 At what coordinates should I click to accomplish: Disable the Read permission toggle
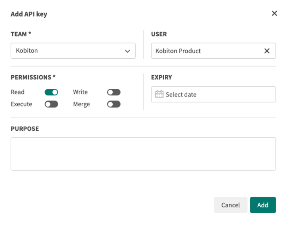51,92
